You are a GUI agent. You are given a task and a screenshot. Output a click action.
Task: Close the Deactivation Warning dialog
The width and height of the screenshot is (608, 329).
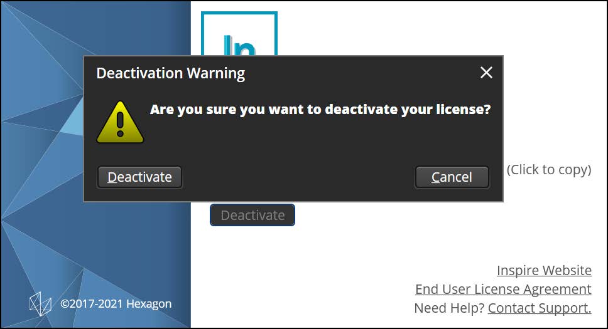pyautogui.click(x=486, y=73)
